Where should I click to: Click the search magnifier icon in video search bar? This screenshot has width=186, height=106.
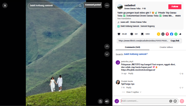point(80,6)
